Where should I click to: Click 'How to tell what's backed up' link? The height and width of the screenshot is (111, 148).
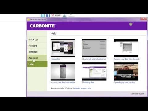(94, 59)
